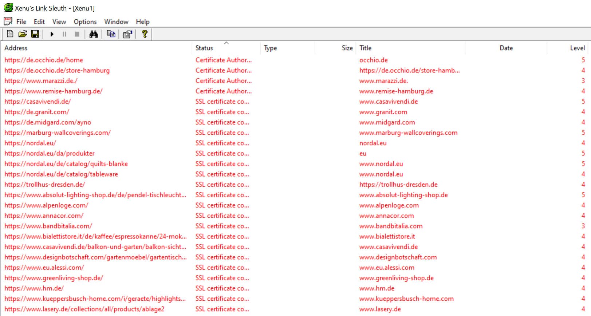Open the Options menu
Viewport: 591px width, 316px height.
(x=85, y=22)
